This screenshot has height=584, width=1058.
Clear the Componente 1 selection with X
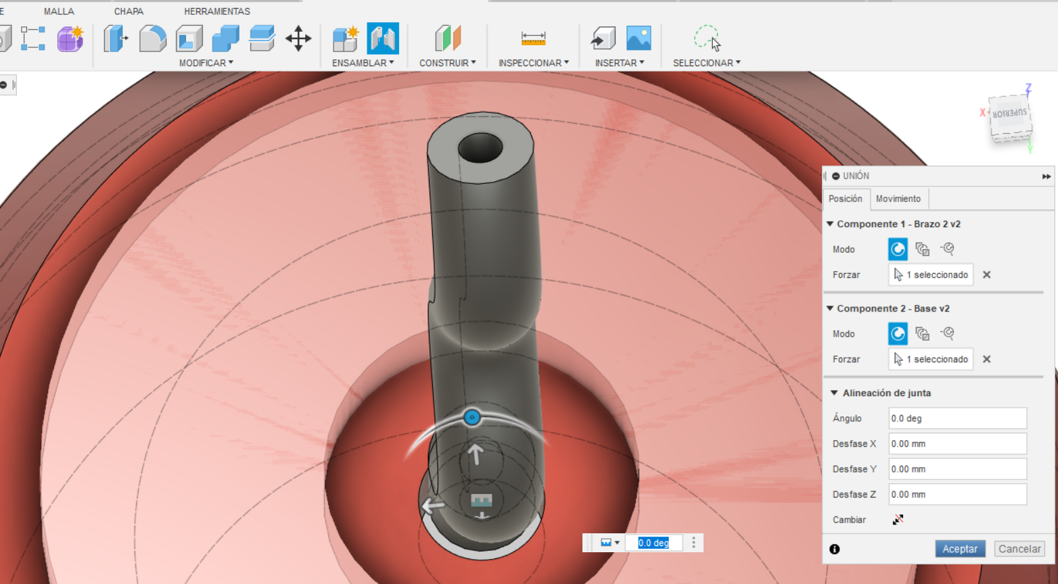[x=987, y=274]
